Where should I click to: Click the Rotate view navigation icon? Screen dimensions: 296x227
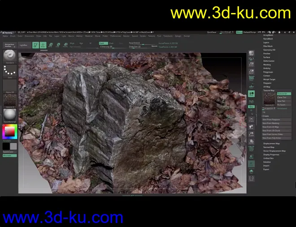pyautogui.click(x=251, y=141)
